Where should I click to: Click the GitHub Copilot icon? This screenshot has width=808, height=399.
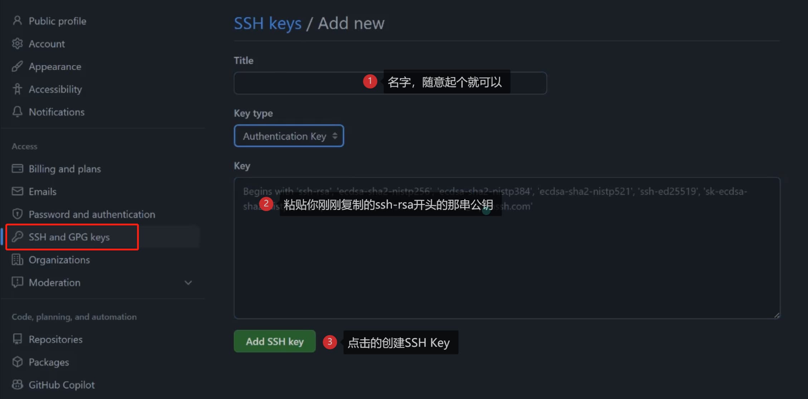[x=17, y=385]
